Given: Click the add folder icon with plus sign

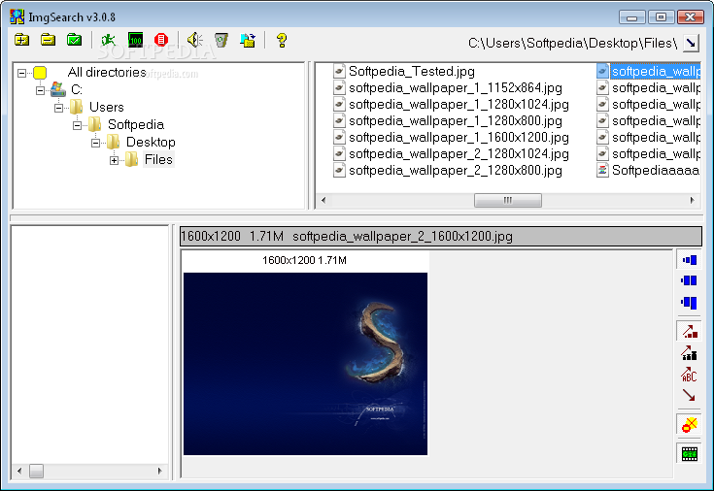Looking at the screenshot, I should (21, 40).
